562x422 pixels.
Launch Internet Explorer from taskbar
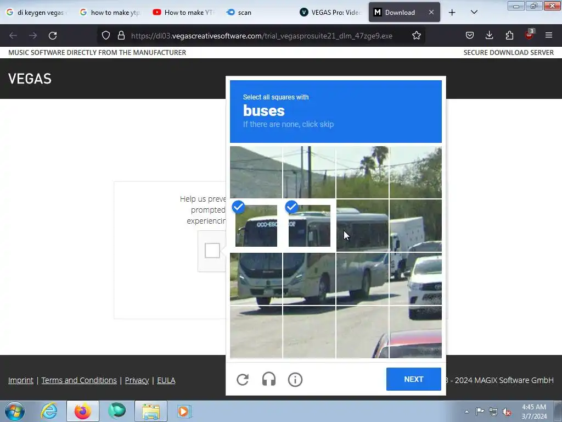pos(49,411)
